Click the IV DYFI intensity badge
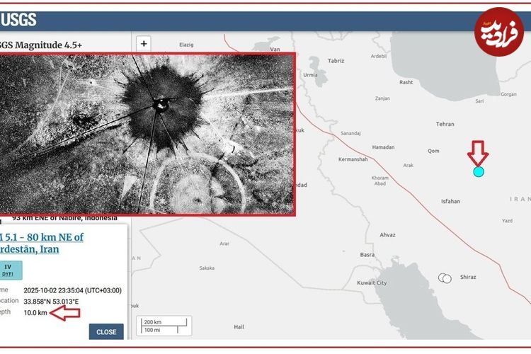 pyautogui.click(x=8, y=270)
